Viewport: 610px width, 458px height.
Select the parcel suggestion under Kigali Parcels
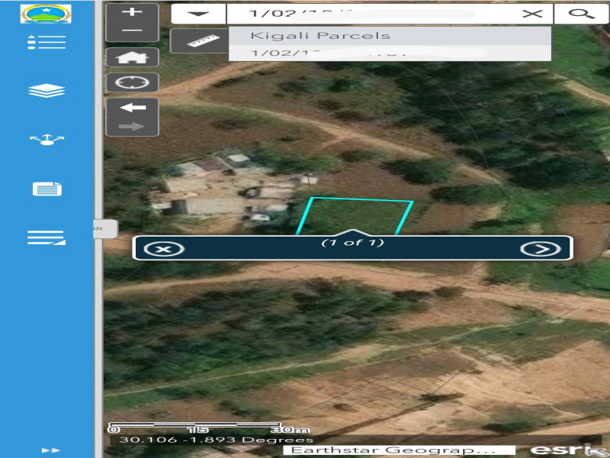(390, 53)
